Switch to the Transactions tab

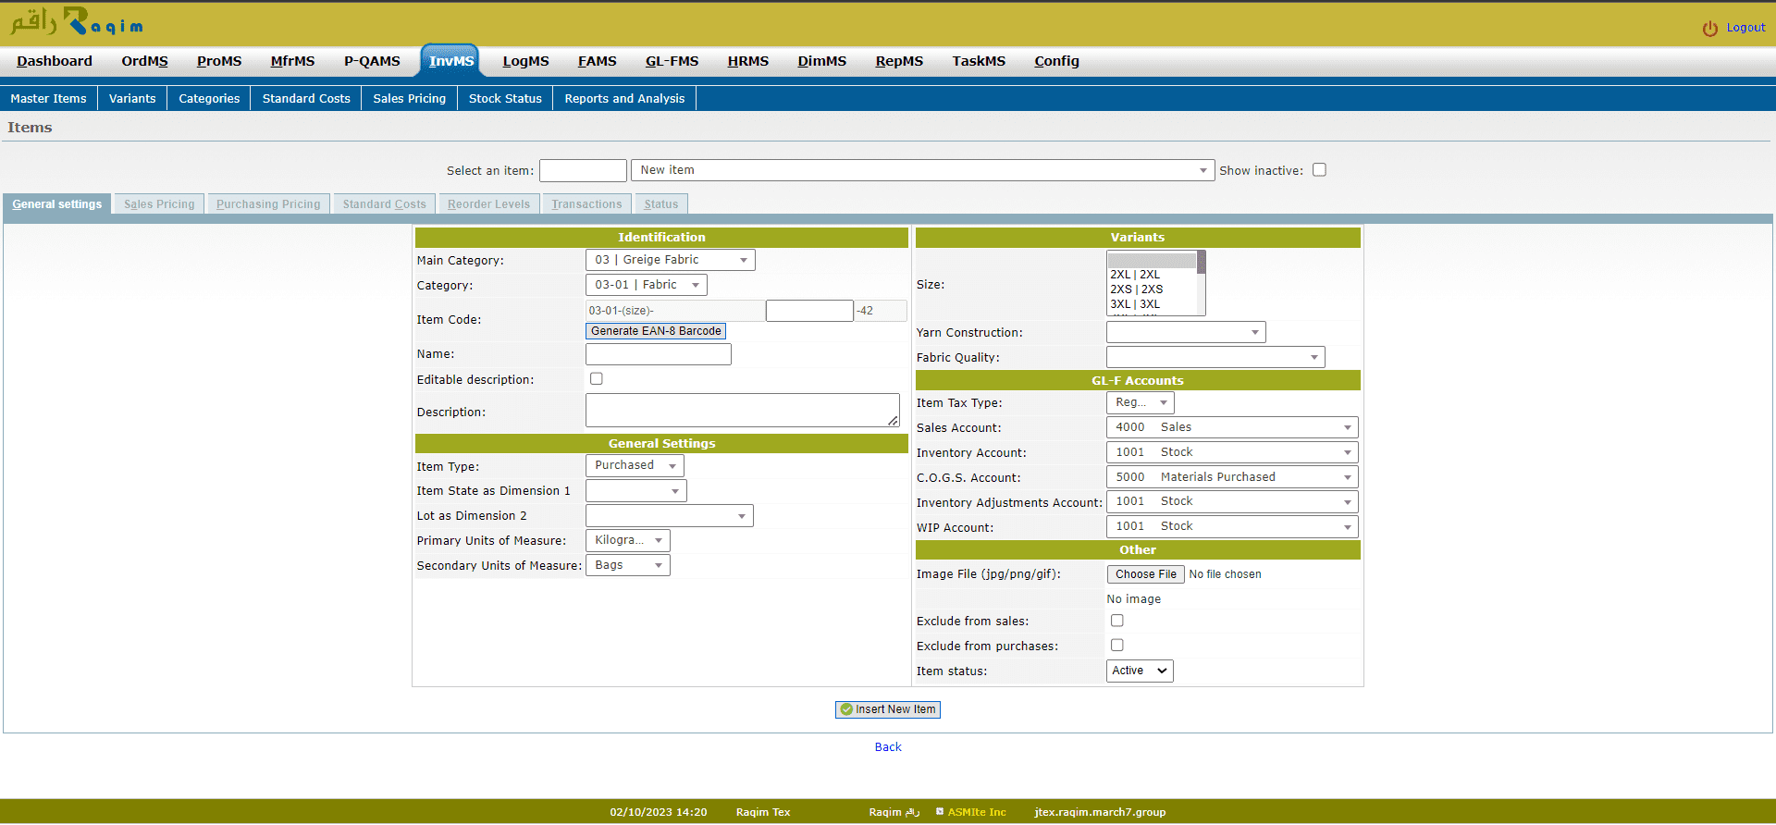click(x=586, y=204)
